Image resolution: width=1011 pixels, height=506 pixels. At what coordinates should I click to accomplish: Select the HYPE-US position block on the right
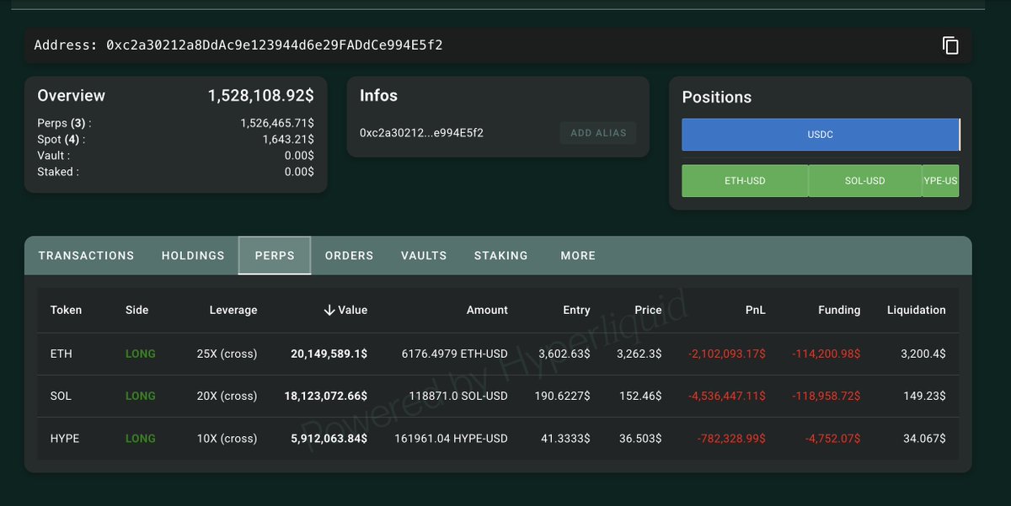940,180
